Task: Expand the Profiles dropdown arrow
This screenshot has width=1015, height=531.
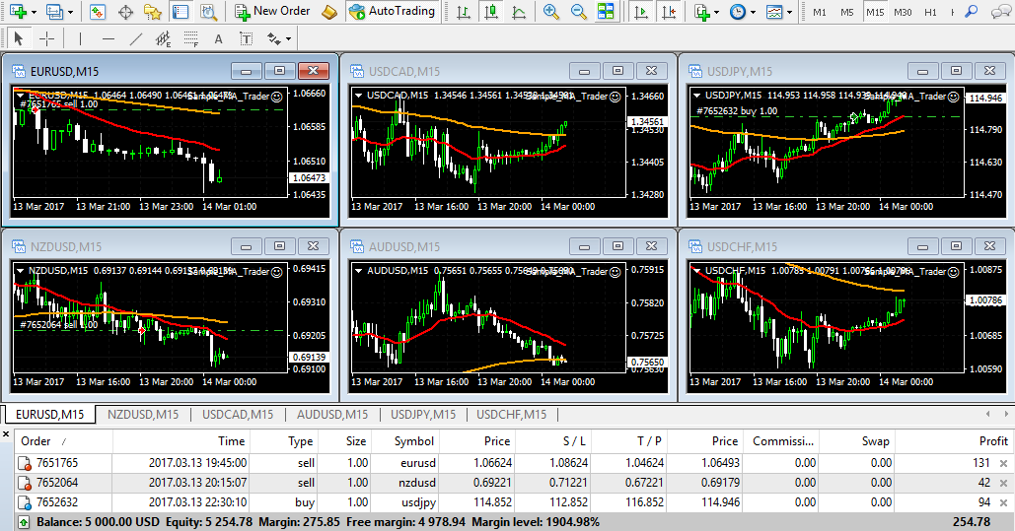Action: (x=71, y=12)
